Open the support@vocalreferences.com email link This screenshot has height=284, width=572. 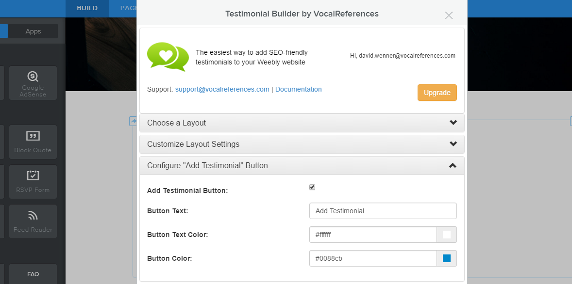click(222, 89)
